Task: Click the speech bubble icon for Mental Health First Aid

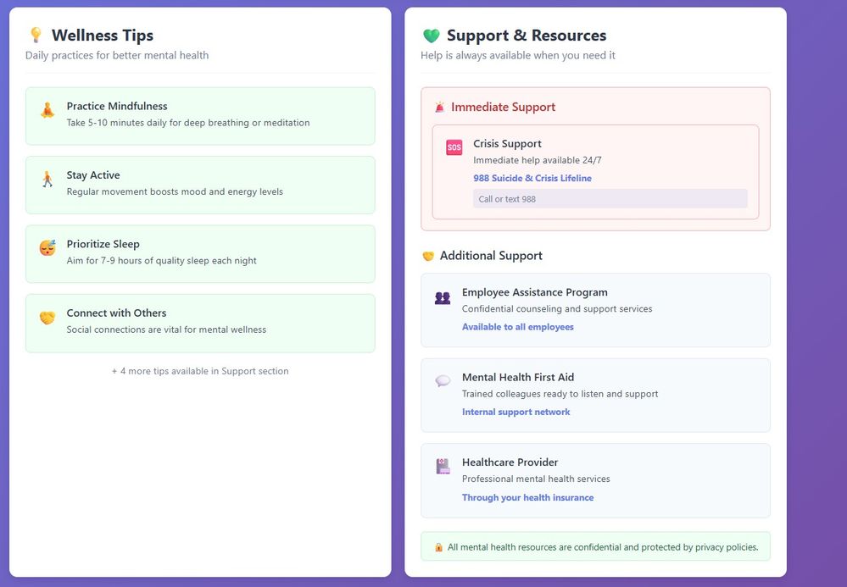Action: point(443,381)
